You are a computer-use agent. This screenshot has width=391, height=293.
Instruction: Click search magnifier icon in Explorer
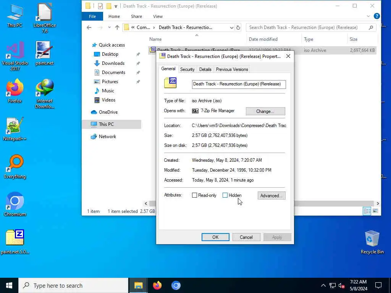point(371,27)
